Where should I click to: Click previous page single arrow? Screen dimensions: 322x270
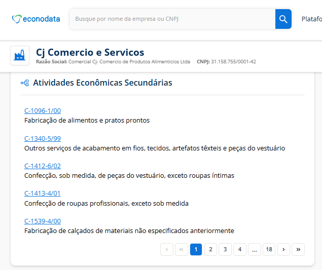(167, 249)
